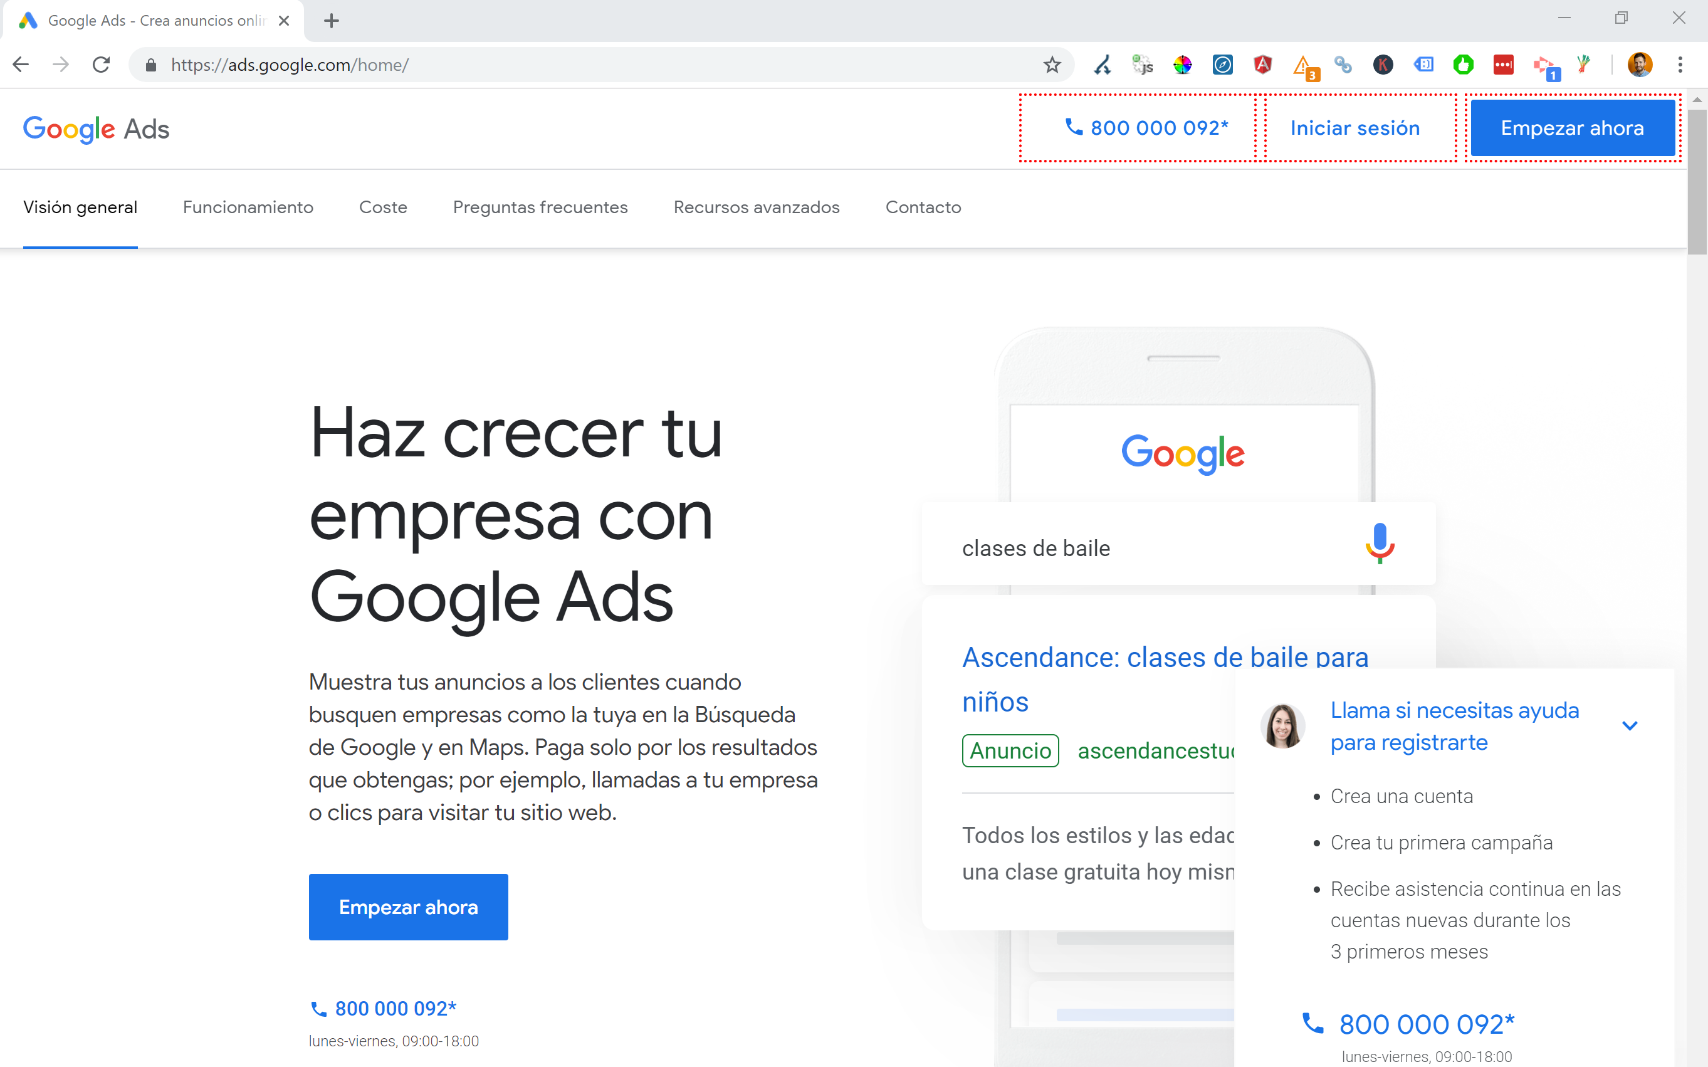Click the advisor photo in the help card
This screenshot has height=1067, width=1708.
click(x=1282, y=725)
